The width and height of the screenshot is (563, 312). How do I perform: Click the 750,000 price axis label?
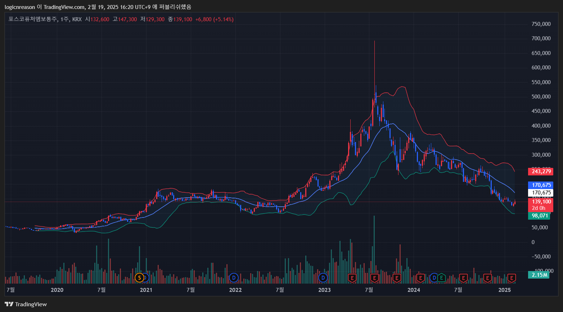pyautogui.click(x=541, y=24)
